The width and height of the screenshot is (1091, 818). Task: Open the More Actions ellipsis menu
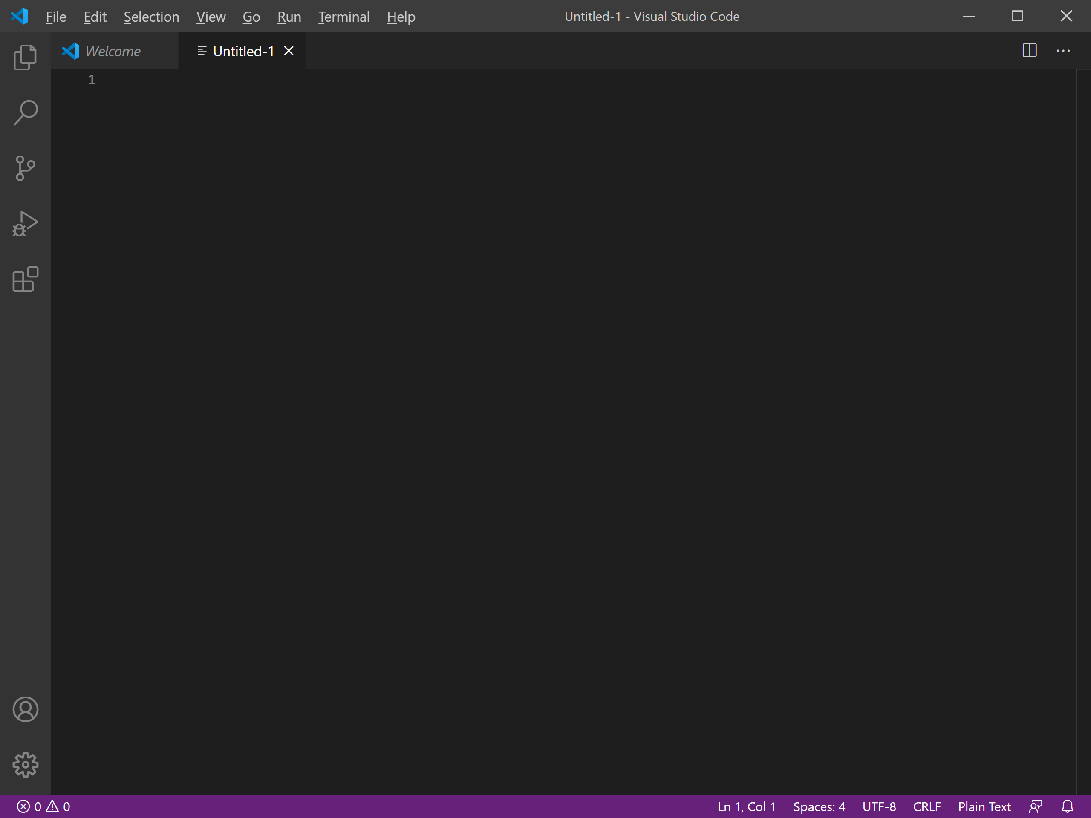click(1063, 50)
